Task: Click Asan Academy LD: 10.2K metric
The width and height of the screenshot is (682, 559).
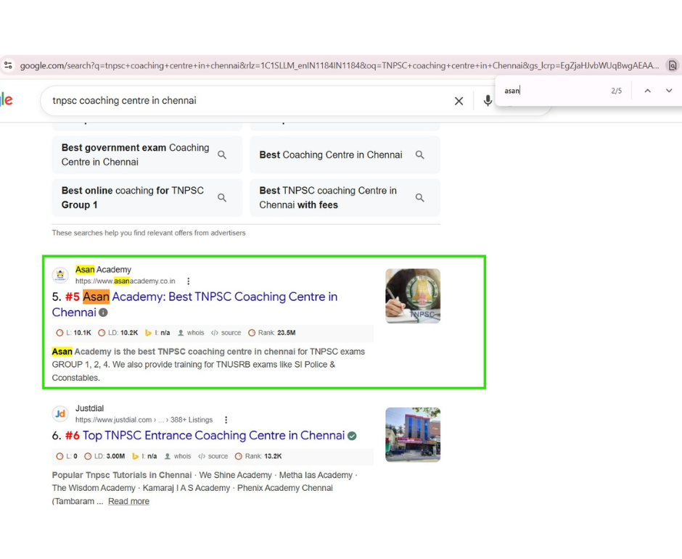Action: (118, 333)
